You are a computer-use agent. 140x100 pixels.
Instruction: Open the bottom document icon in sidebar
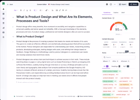[x=4, y=37]
